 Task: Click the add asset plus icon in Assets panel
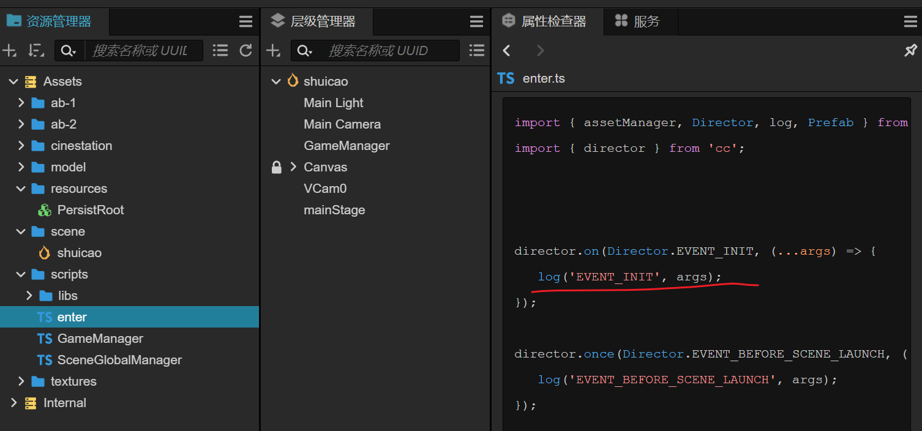tap(10, 51)
